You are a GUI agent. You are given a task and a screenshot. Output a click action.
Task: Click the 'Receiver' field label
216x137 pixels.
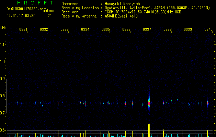[x=70, y=12]
